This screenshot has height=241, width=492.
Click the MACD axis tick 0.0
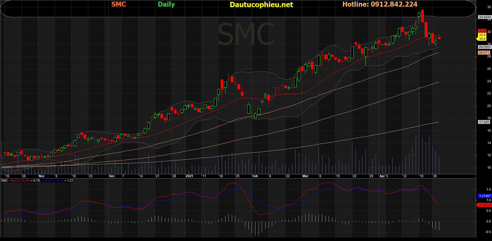click(x=489, y=221)
